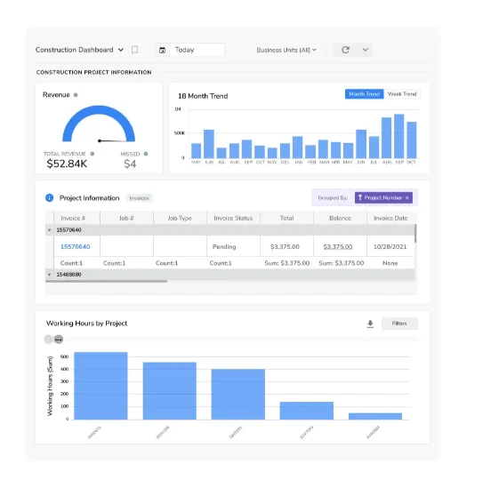Viewport: 499px width, 504px height.
Task: Click the table horizontal scrollbar
Action: [106, 281]
